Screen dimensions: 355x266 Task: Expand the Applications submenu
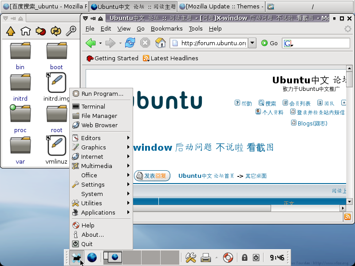pos(101,212)
